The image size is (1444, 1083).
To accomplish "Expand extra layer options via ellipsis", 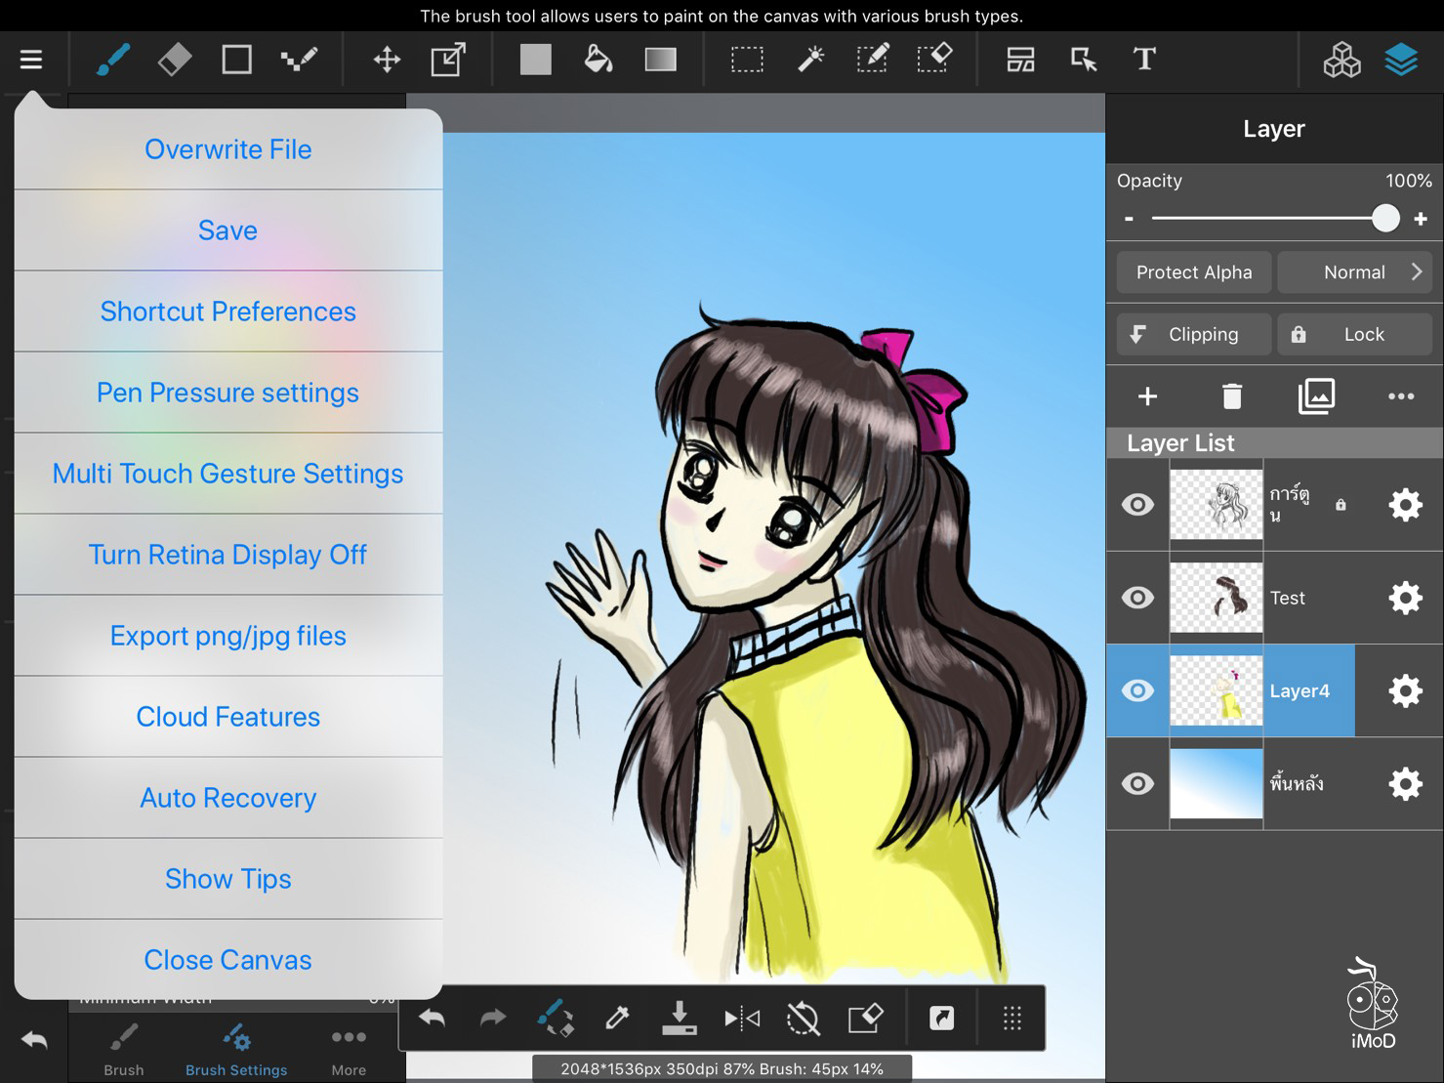I will [x=1401, y=396].
